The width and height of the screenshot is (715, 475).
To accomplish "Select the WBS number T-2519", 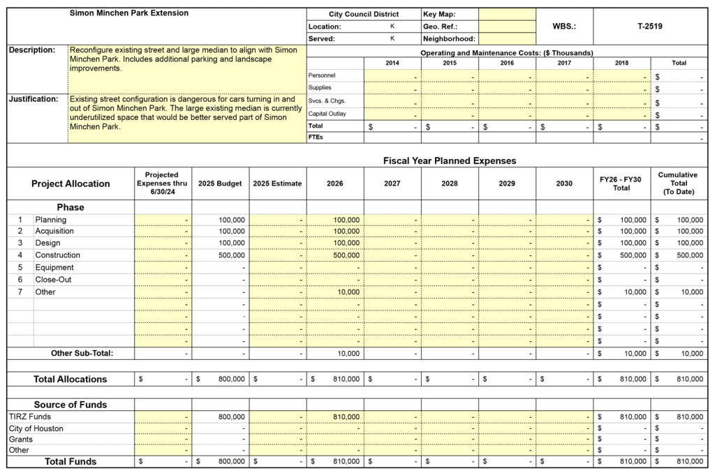I will click(649, 27).
